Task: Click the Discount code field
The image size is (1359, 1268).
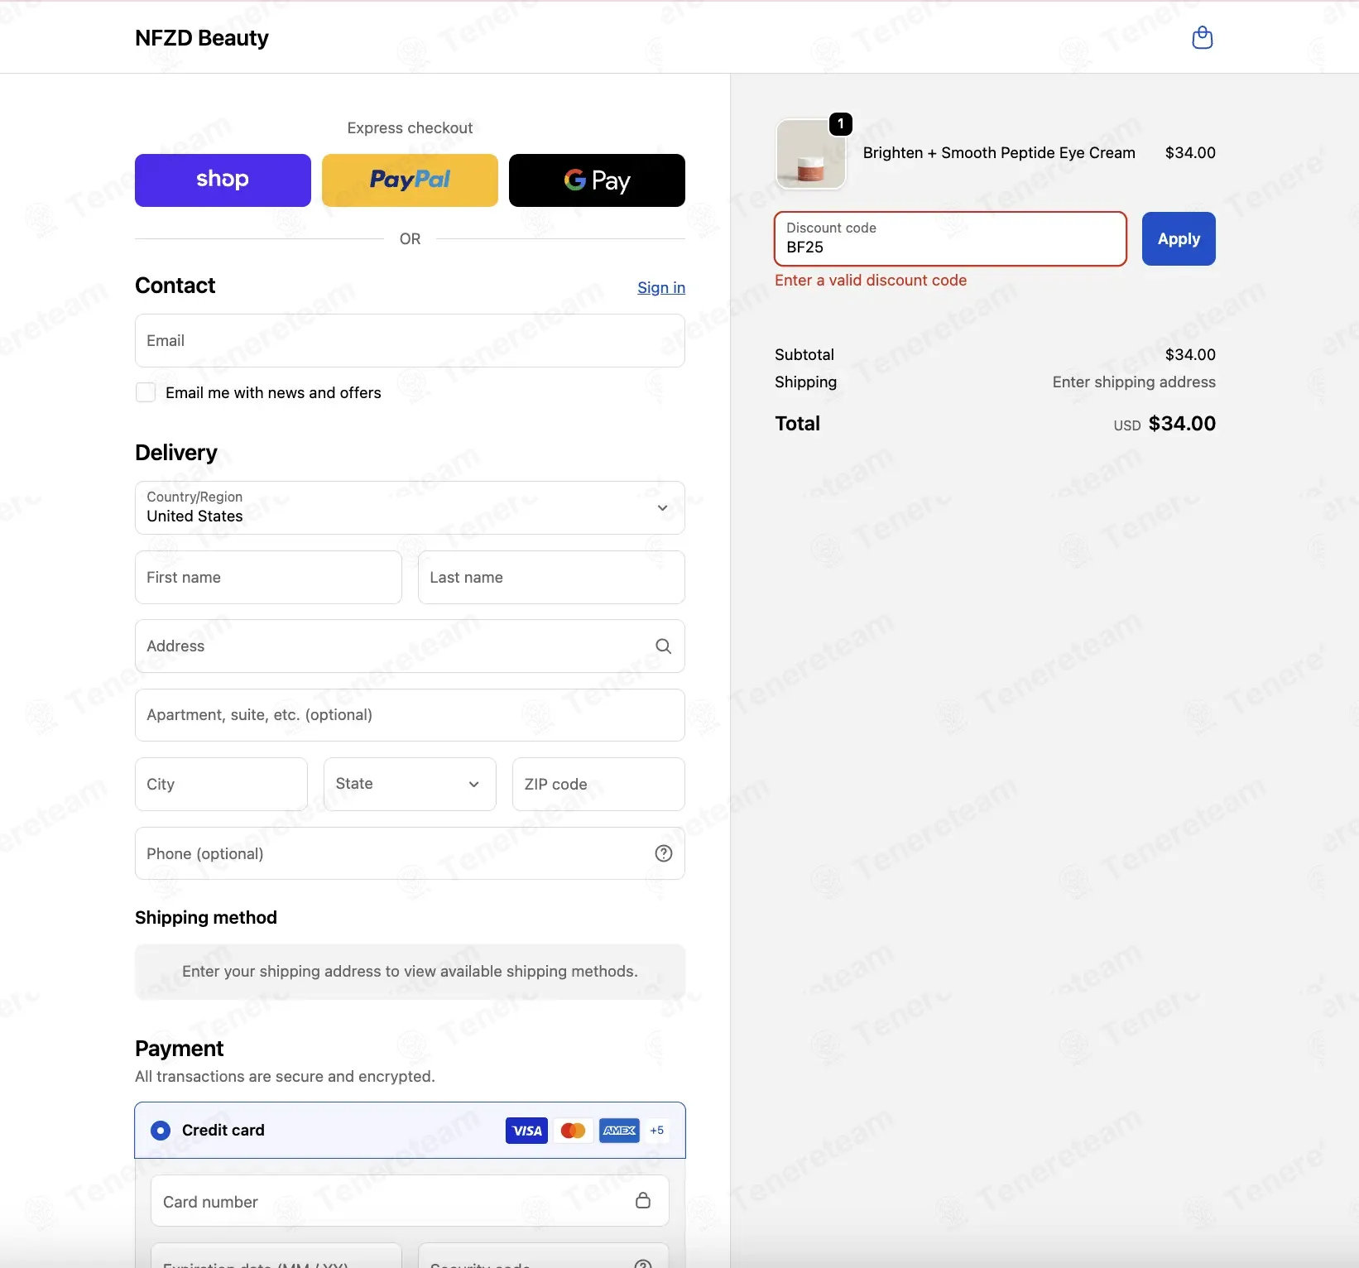Action: 950,239
